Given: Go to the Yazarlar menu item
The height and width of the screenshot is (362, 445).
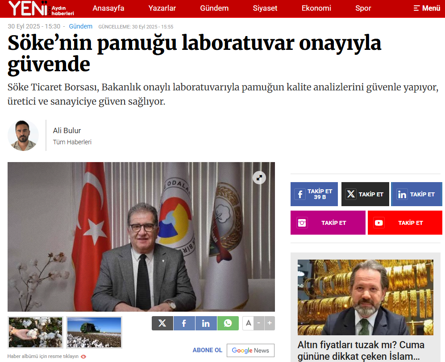Looking at the screenshot, I should (x=162, y=8).
